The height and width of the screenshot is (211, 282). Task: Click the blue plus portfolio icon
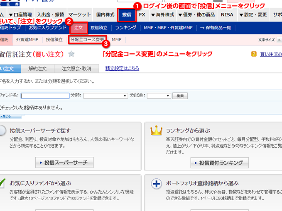click(x=156, y=184)
